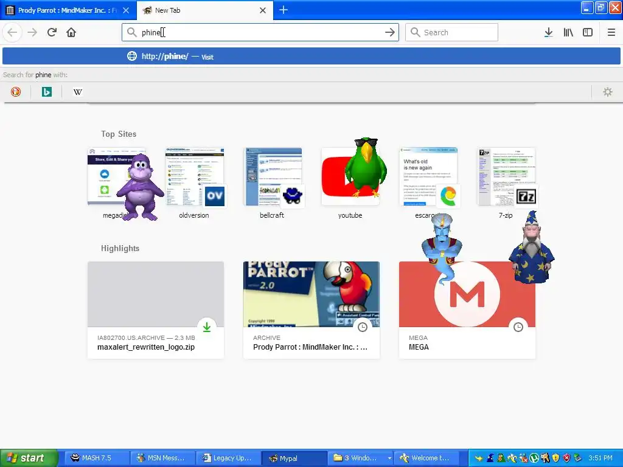This screenshot has width=623, height=467.
Task: Click the 3:51 PM taskbar clock
Action: pyautogui.click(x=600, y=458)
